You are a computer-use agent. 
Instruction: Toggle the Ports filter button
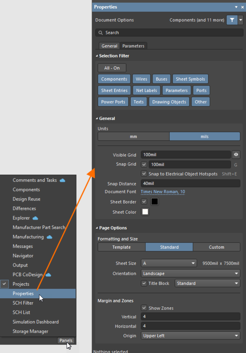point(201,90)
